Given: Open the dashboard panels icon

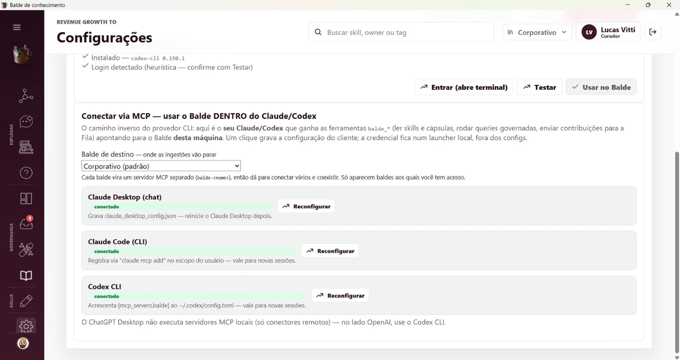Looking at the screenshot, I should (26, 198).
